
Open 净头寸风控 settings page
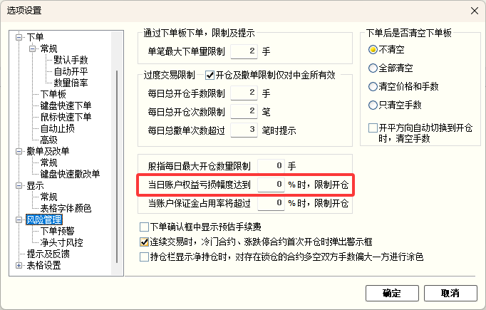62,242
